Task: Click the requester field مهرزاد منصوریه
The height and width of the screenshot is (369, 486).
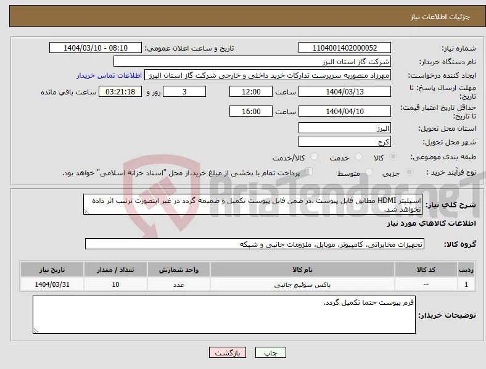Action: pyautogui.click(x=268, y=75)
